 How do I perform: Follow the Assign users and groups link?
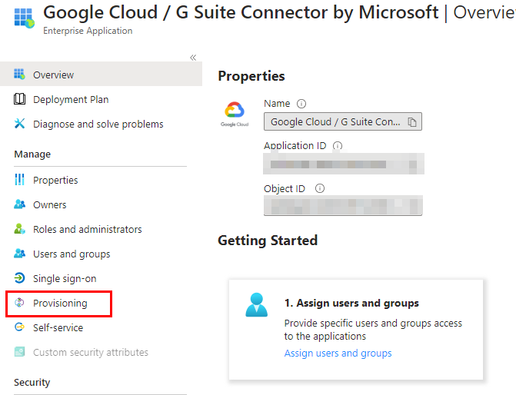[x=338, y=354]
